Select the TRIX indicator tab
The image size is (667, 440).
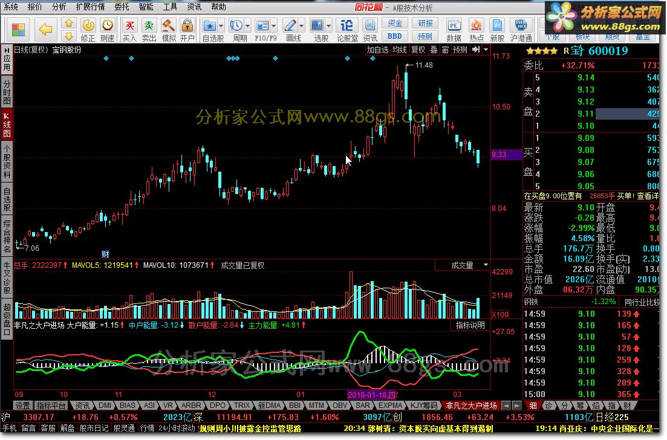click(242, 406)
